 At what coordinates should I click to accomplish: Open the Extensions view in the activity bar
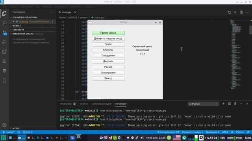pos(4,52)
